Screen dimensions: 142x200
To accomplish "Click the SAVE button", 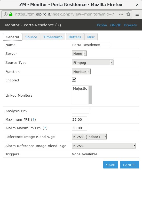I will [111, 165].
